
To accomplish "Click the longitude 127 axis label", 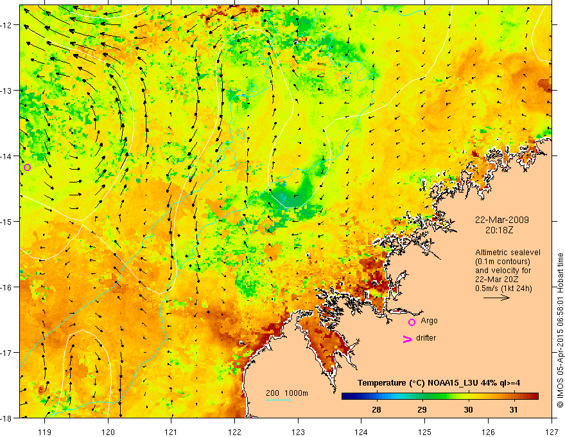I will [x=552, y=432].
